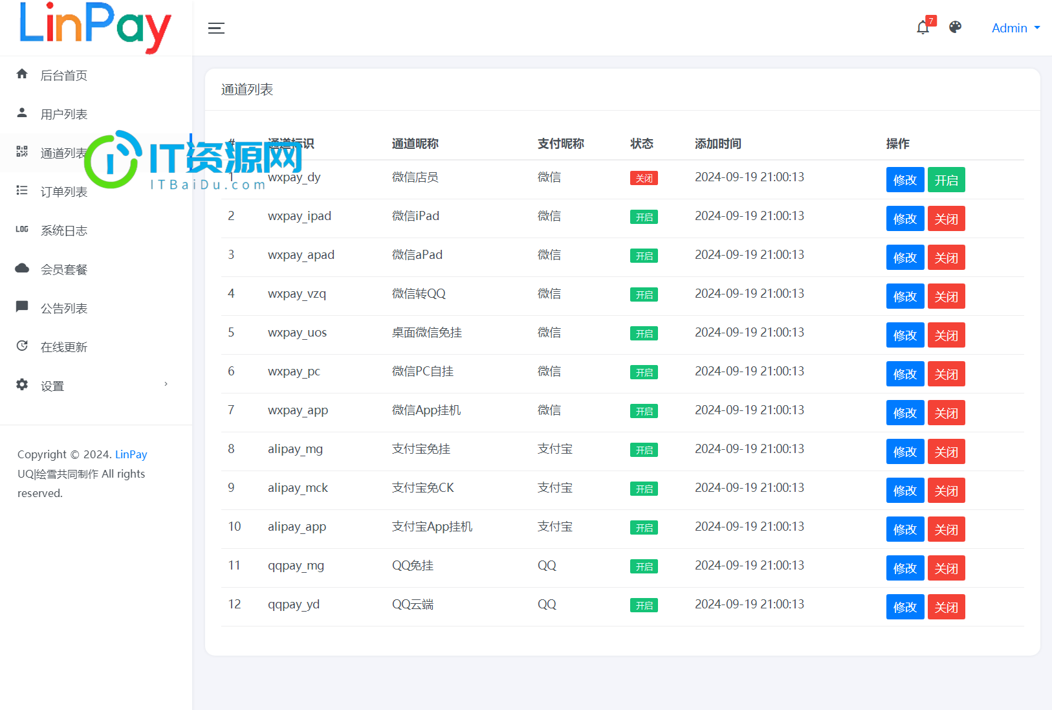Screen dimensions: 1052x710
Task: Click the user icon beside 用户列表
Action: tap(22, 113)
